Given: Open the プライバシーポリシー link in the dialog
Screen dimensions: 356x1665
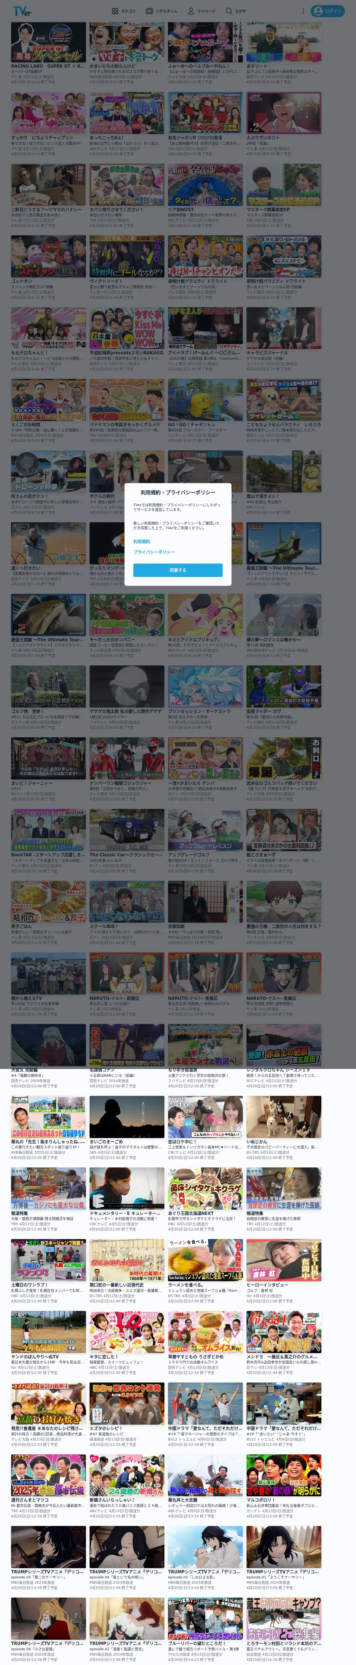Looking at the screenshot, I should click(154, 552).
